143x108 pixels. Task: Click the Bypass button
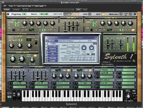(x=7, y=9)
